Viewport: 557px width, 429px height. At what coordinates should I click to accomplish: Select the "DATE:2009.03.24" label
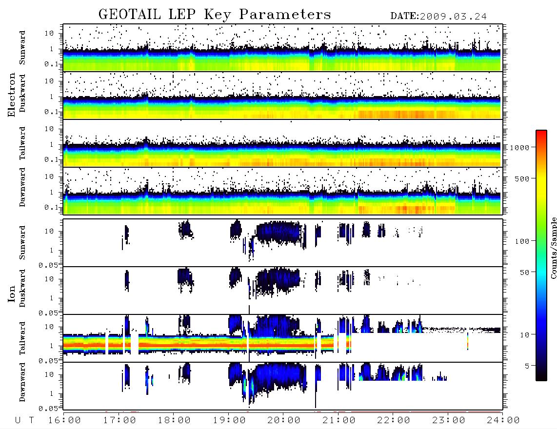(438, 17)
